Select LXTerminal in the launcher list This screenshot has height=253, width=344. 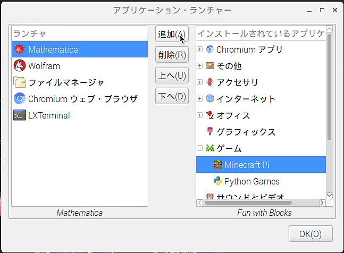(x=80, y=115)
